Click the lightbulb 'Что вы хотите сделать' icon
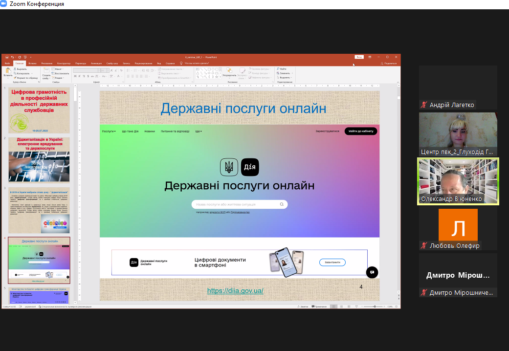509x351 pixels. click(181, 64)
